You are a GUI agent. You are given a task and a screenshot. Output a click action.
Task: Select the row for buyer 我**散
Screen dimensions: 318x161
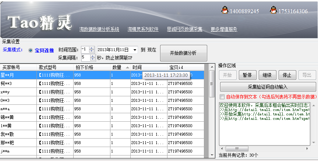[x=102, y=134]
